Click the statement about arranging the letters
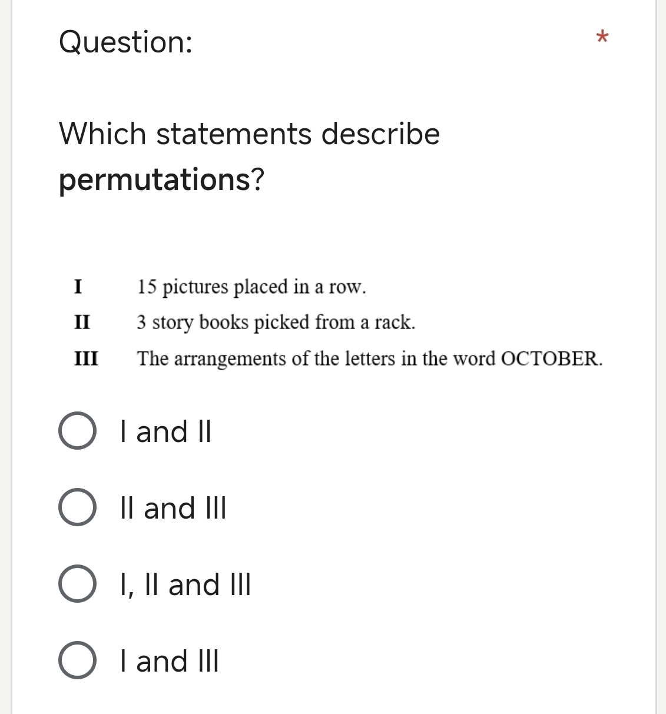Viewport: 666px width, 714px height. [x=370, y=358]
